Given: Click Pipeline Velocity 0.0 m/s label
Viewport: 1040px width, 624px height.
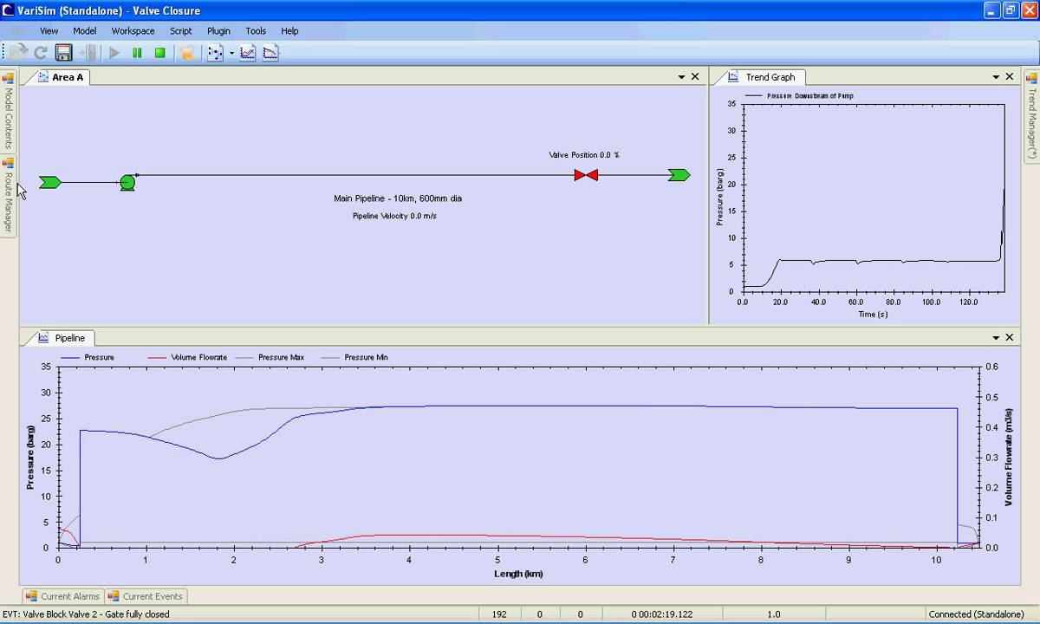Looking at the screenshot, I should 394,216.
